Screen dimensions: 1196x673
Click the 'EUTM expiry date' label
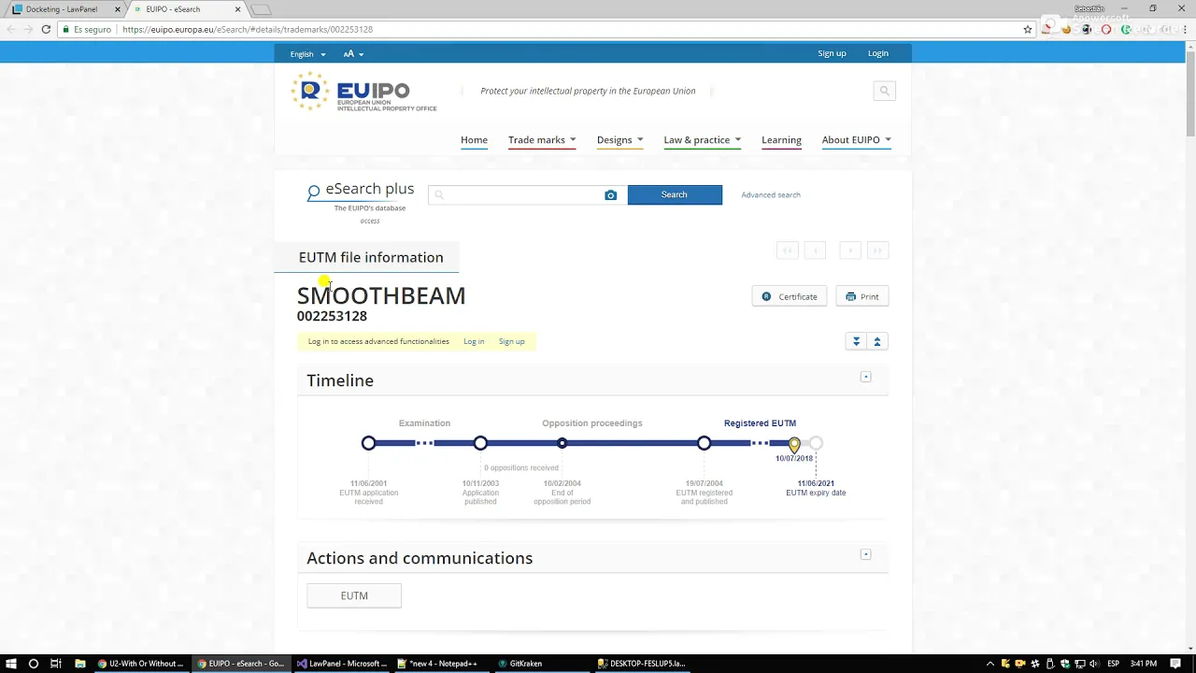tap(816, 493)
